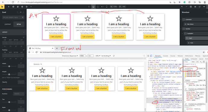Reload the front end browser tab

(36, 52)
